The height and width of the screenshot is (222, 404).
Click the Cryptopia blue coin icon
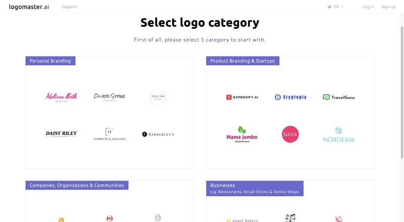pos(277,97)
